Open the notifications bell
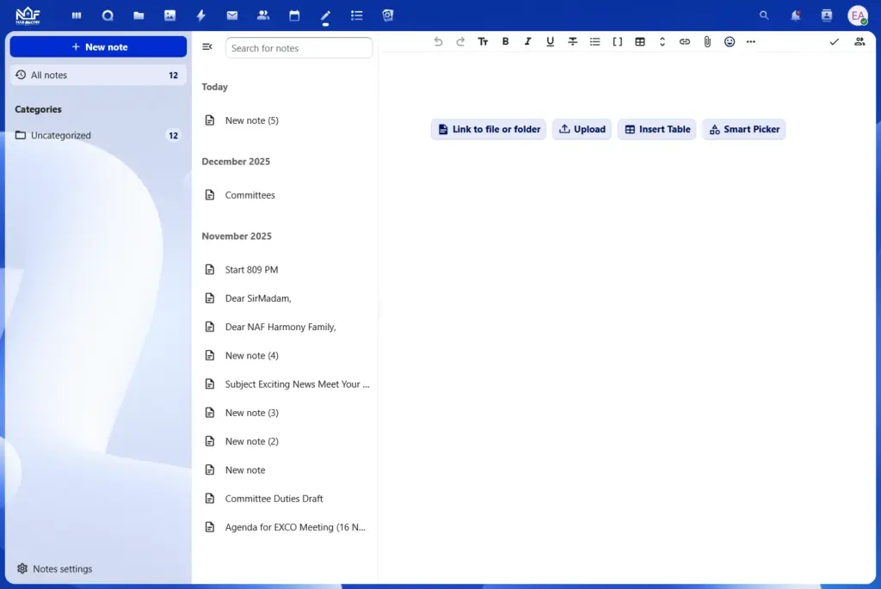 tap(796, 15)
